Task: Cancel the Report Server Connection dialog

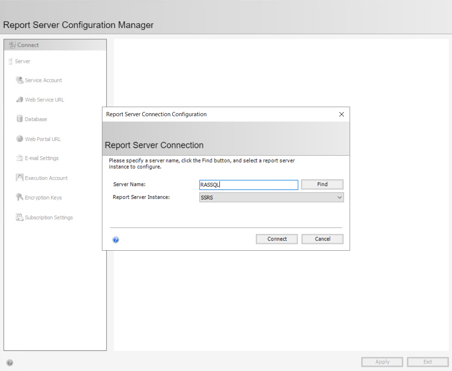Action: tap(322, 239)
